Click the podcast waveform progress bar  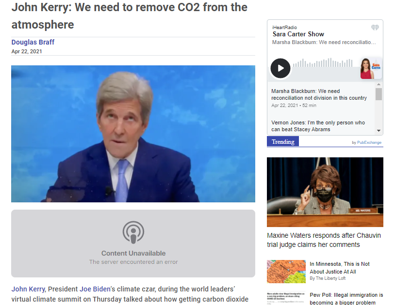(323, 63)
